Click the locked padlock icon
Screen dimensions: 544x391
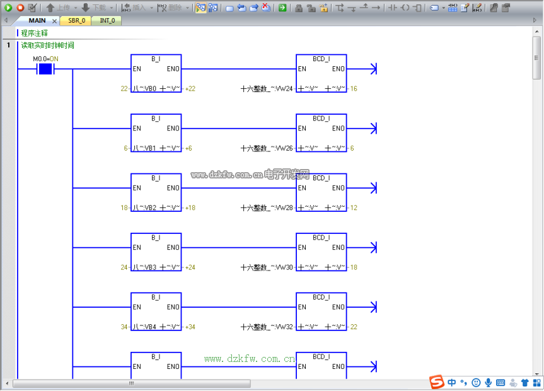[x=299, y=8]
